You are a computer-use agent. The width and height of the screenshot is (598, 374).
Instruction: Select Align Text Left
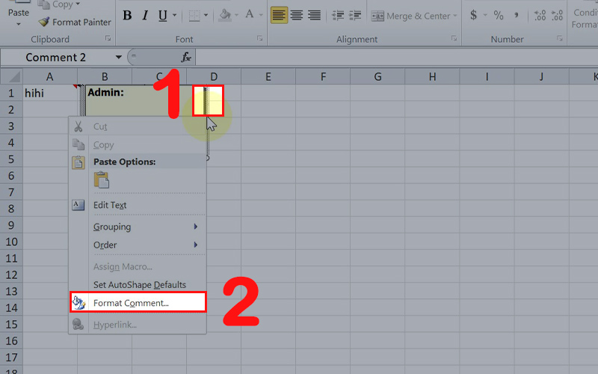pos(279,15)
